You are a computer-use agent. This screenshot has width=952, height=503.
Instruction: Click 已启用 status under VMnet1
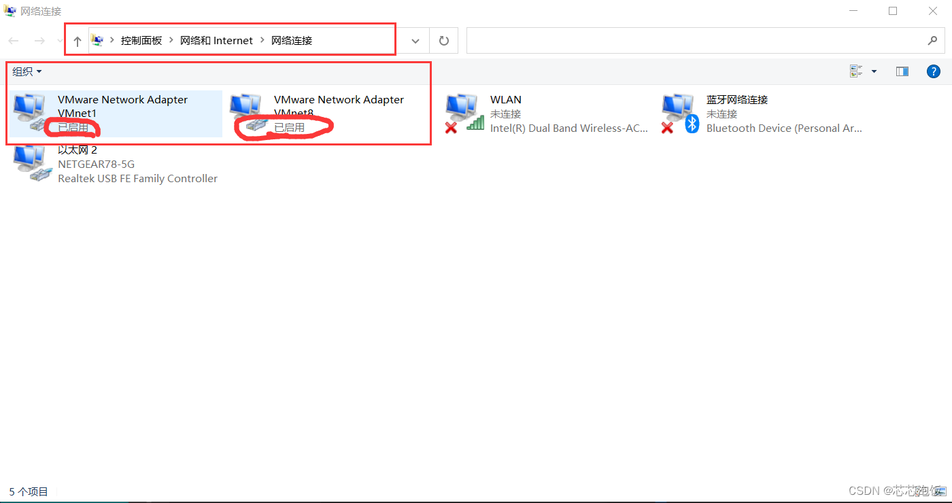pyautogui.click(x=73, y=127)
